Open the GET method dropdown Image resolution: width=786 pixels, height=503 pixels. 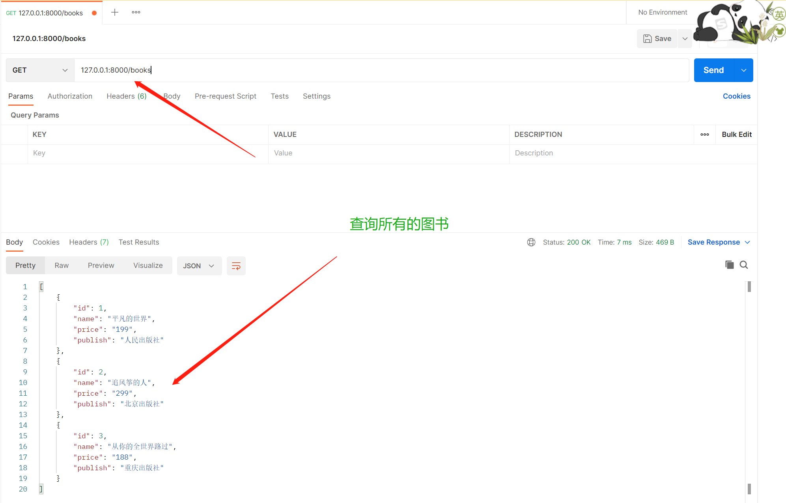pos(40,70)
